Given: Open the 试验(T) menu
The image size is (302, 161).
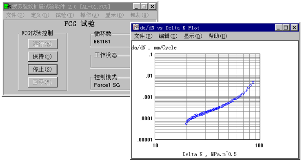Looking at the screenshot, I should [65, 15].
